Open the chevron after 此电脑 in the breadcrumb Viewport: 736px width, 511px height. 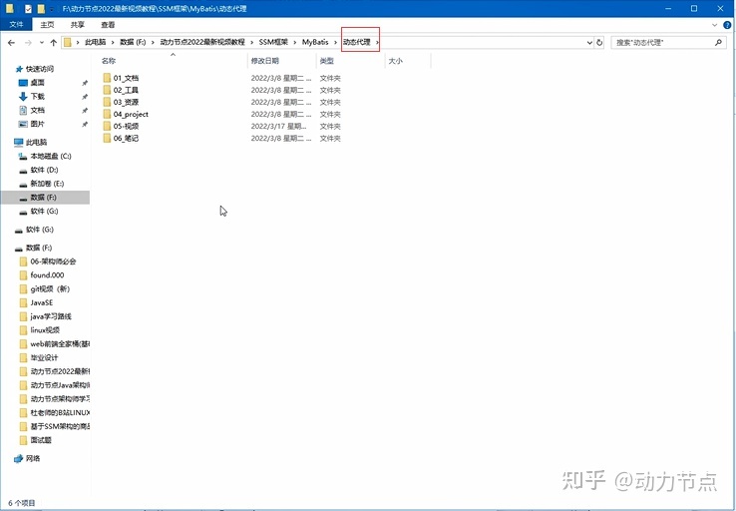pyautogui.click(x=113, y=42)
